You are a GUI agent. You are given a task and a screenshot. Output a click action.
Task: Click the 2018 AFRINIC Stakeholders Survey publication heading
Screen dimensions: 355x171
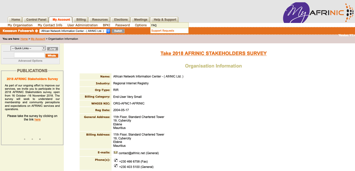point(32,79)
